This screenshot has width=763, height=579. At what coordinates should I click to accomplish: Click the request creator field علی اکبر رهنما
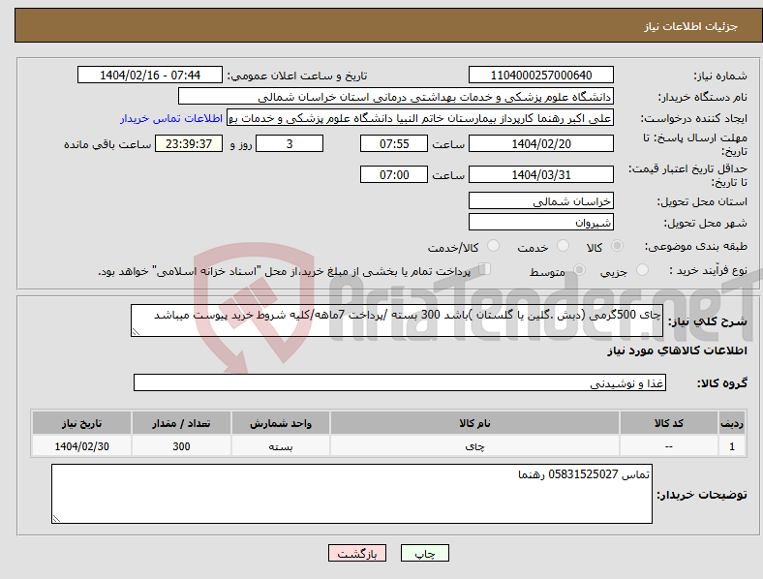[420, 118]
